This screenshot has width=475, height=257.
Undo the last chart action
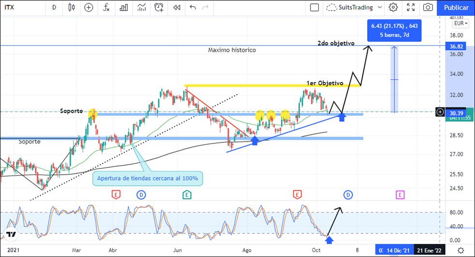click(193, 7)
